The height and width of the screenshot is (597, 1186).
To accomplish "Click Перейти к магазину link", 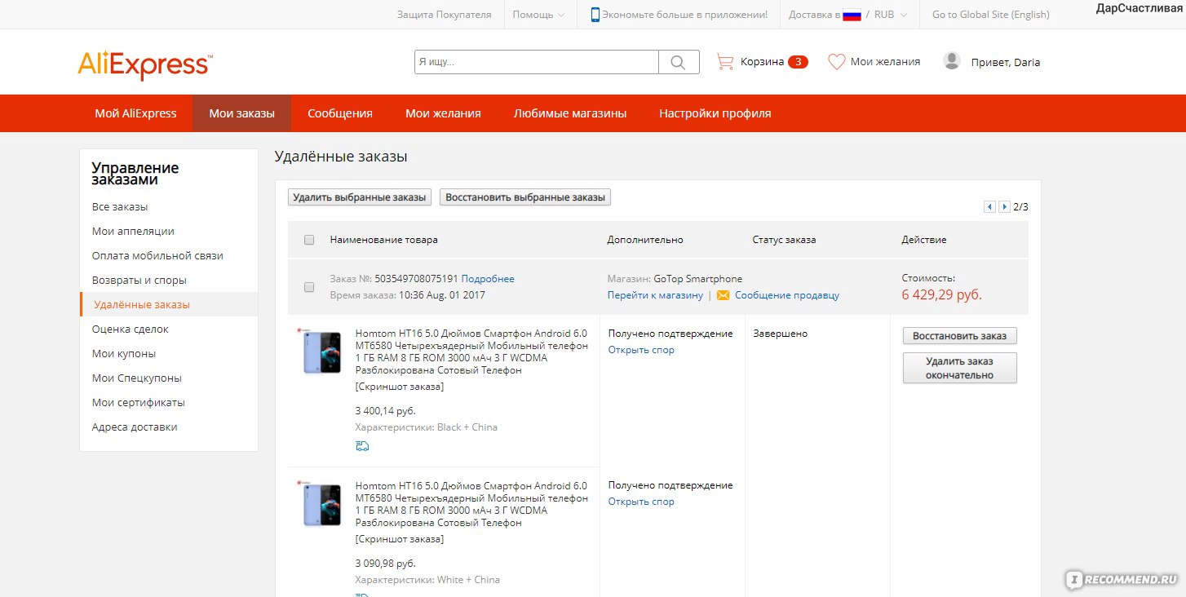I will point(655,295).
